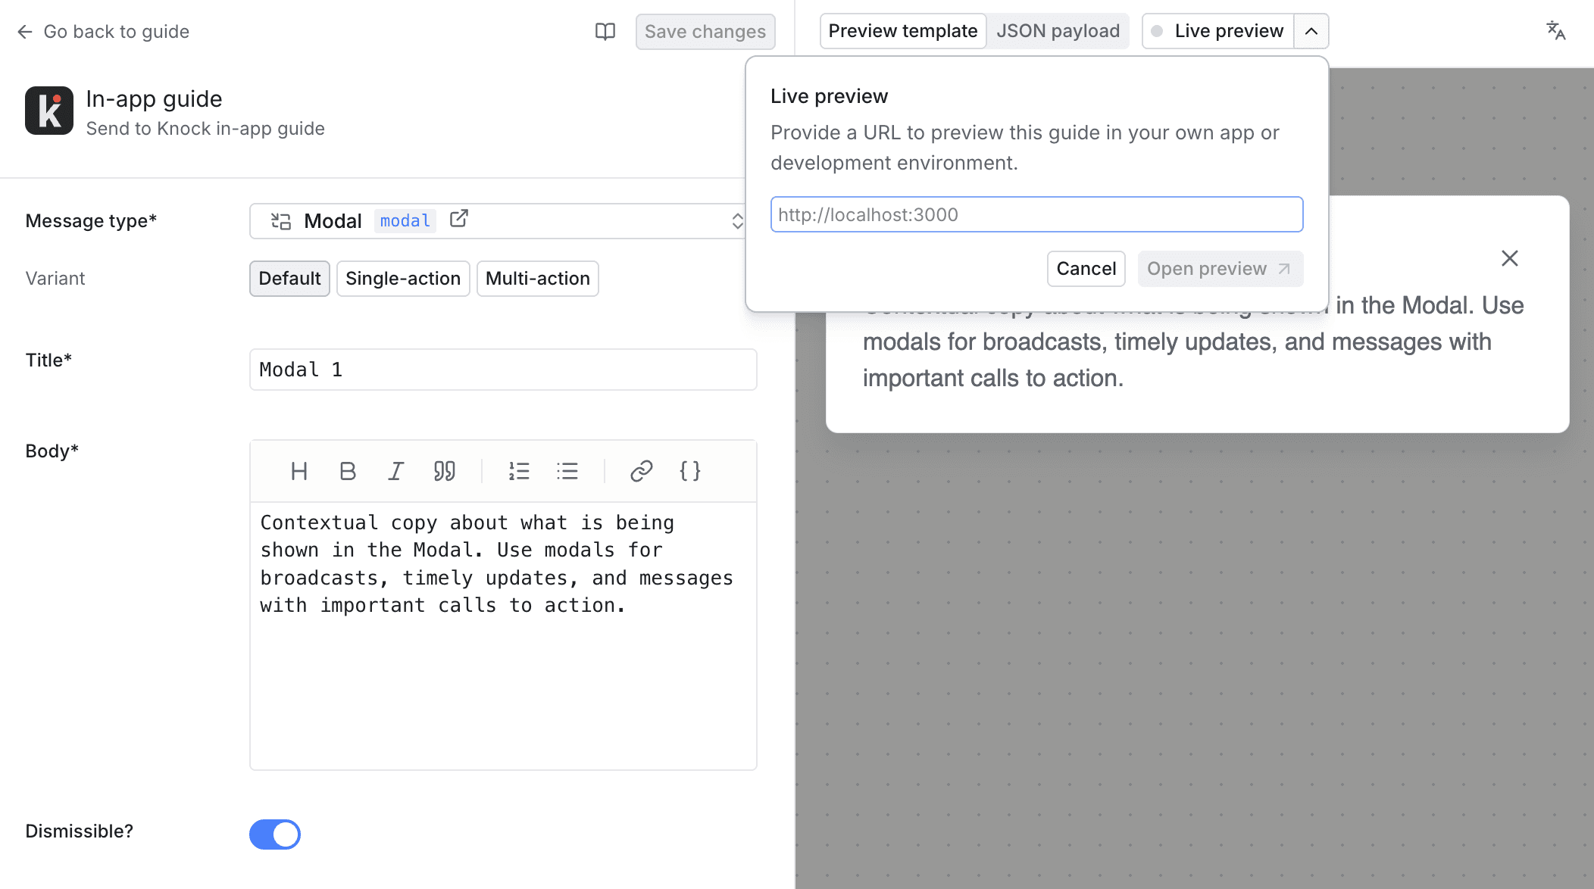This screenshot has width=1594, height=889.
Task: Switch to the Preview template tab
Action: (902, 31)
